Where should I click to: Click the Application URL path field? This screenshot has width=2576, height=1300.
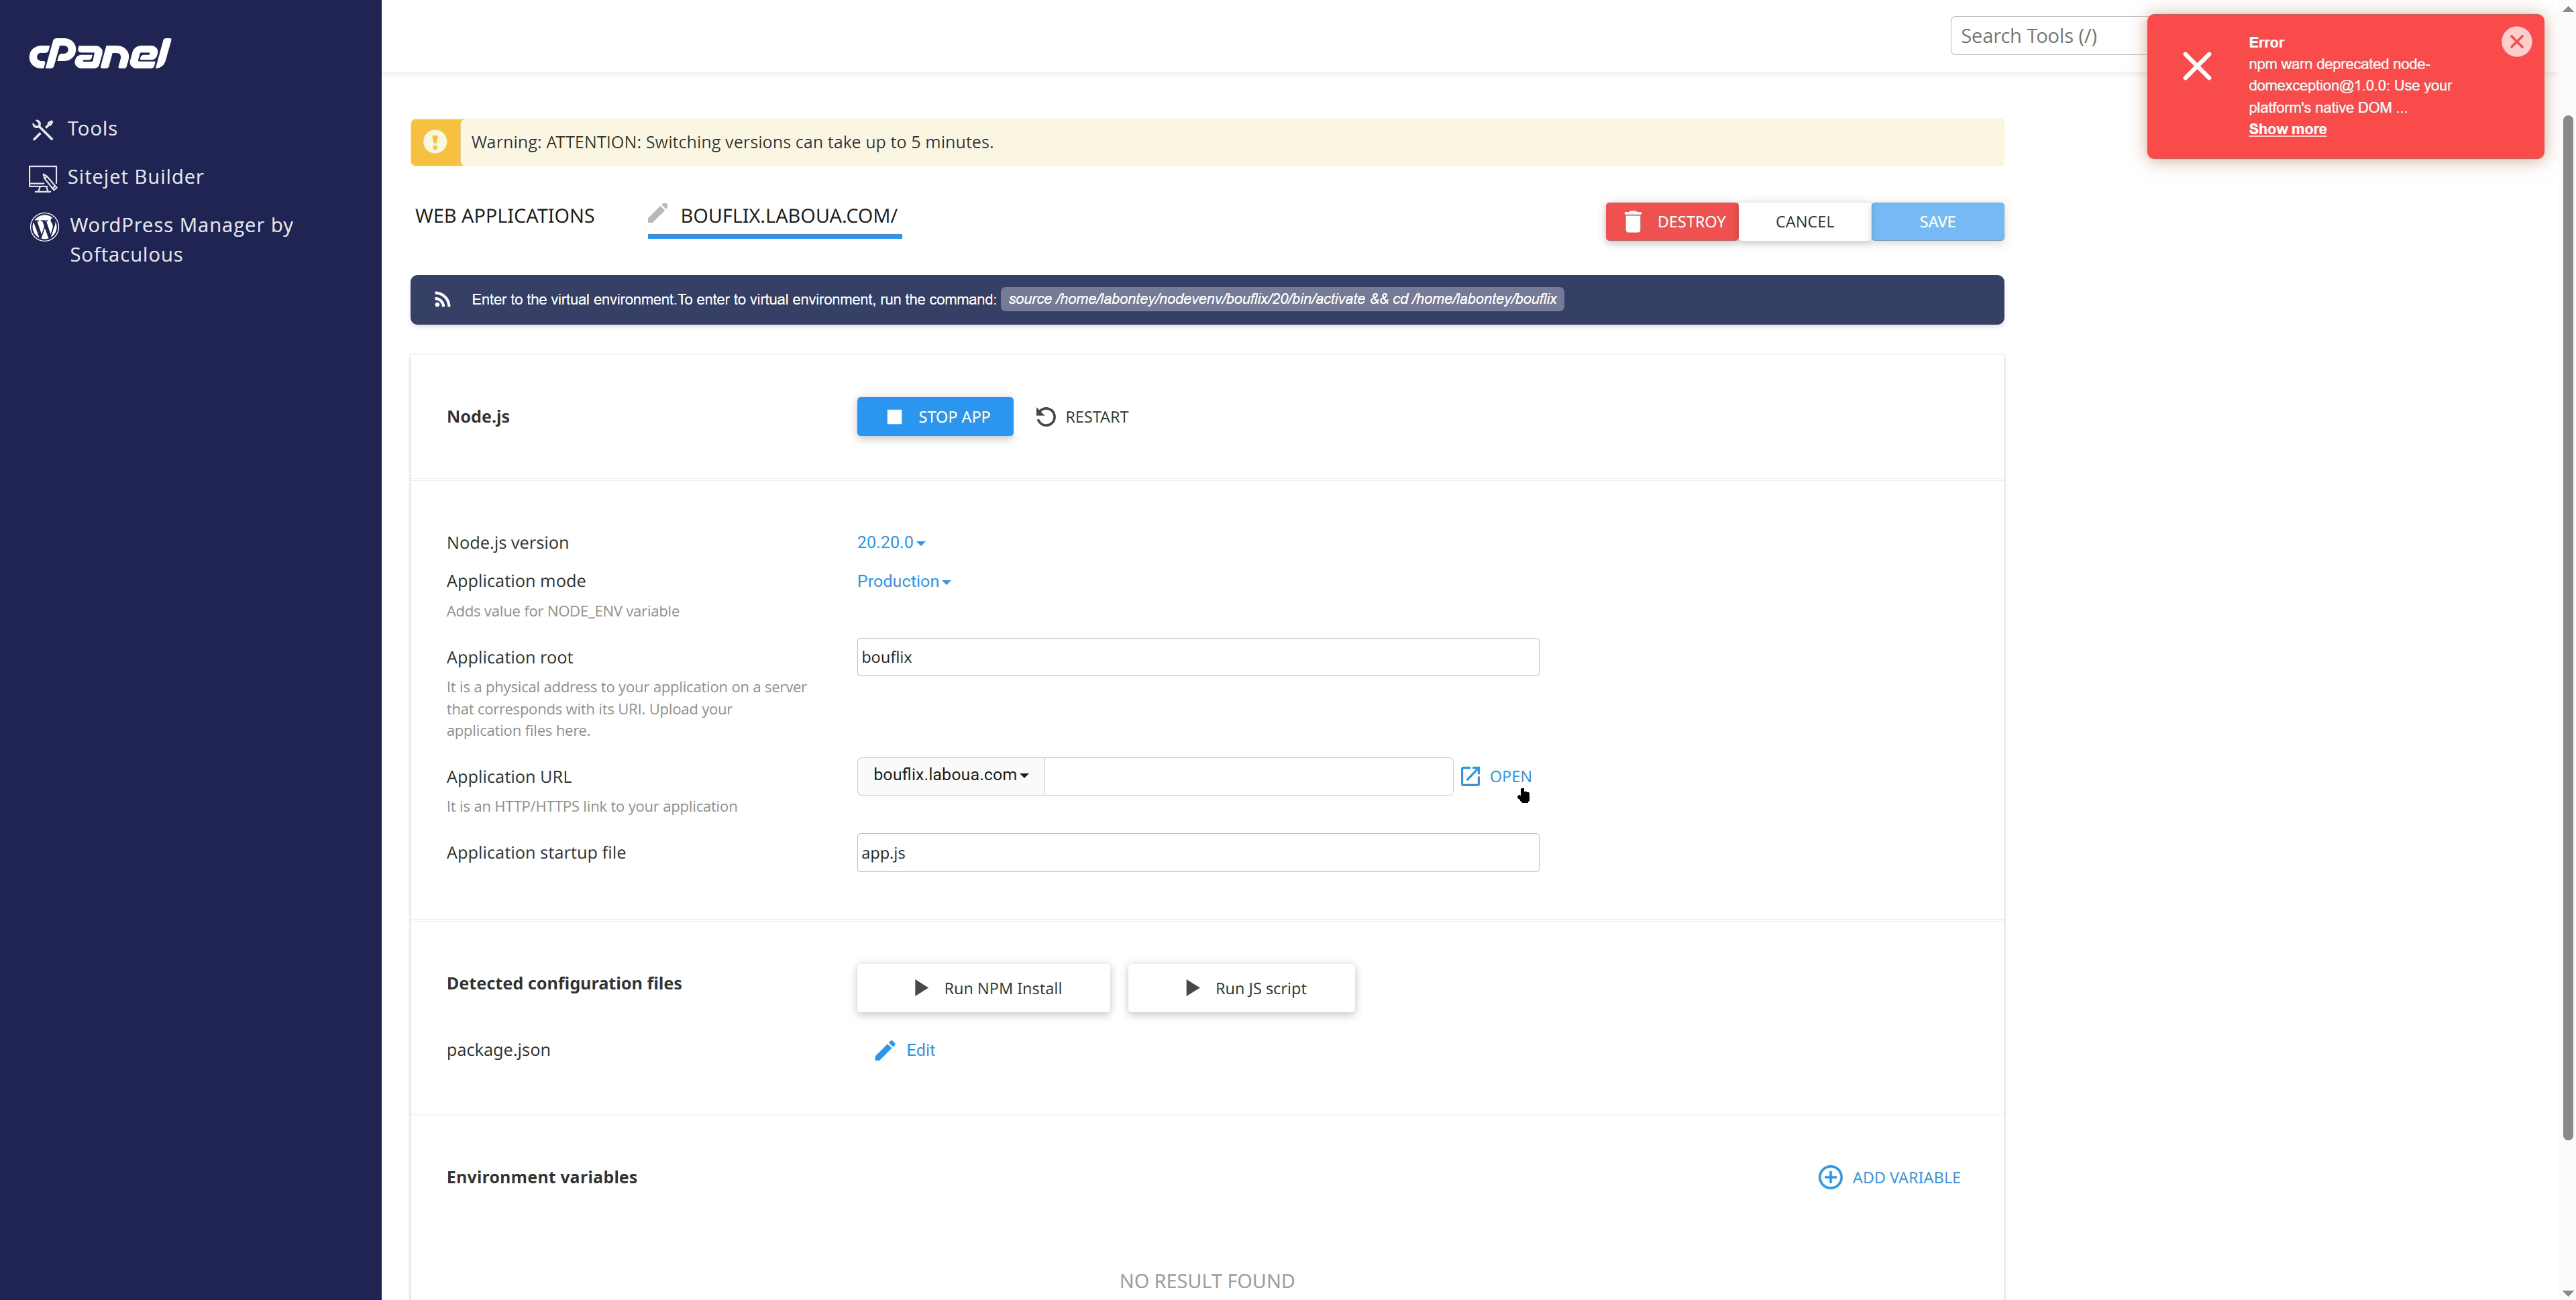click(1248, 776)
